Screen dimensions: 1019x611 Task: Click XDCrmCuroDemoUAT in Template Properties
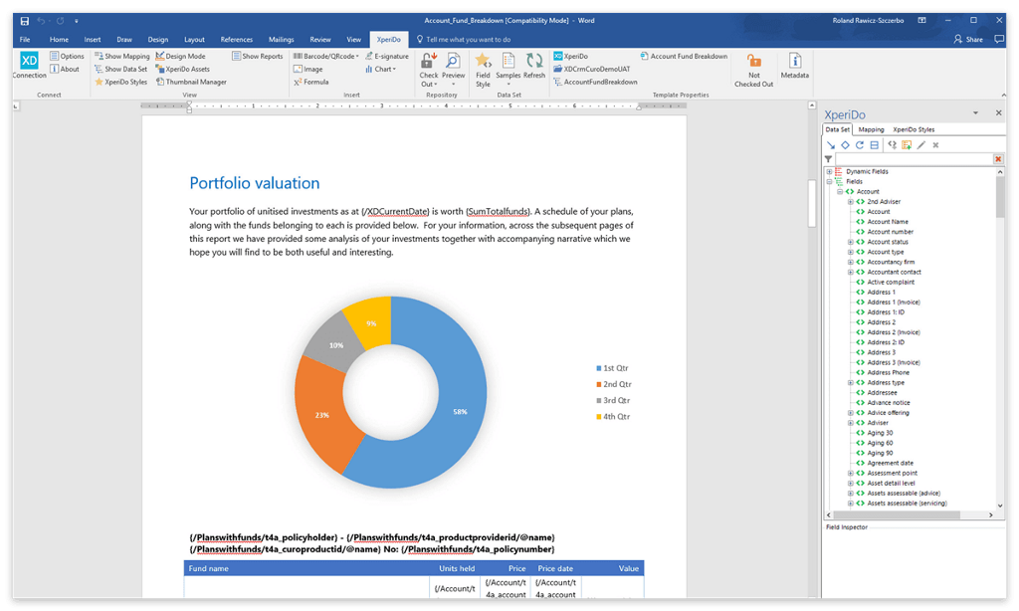pyautogui.click(x=591, y=69)
